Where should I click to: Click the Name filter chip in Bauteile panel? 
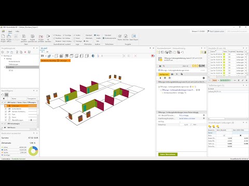[214, 80]
